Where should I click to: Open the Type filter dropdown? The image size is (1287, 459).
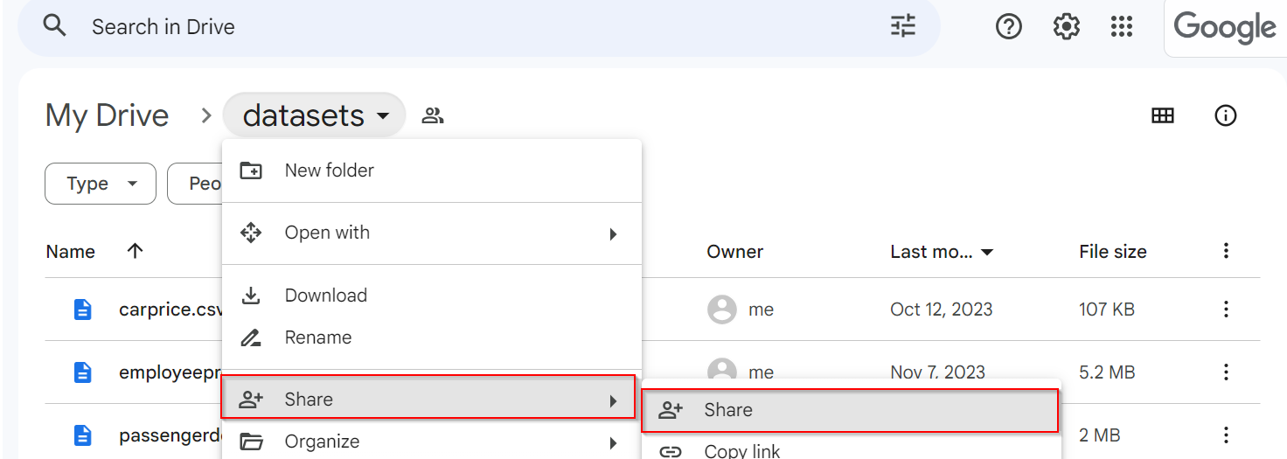pyautogui.click(x=101, y=184)
